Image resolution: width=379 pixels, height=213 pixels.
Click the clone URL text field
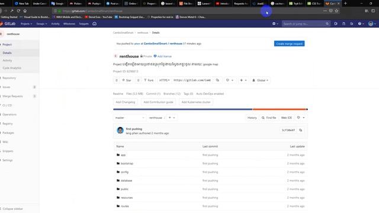pyautogui.click(x=193, y=80)
